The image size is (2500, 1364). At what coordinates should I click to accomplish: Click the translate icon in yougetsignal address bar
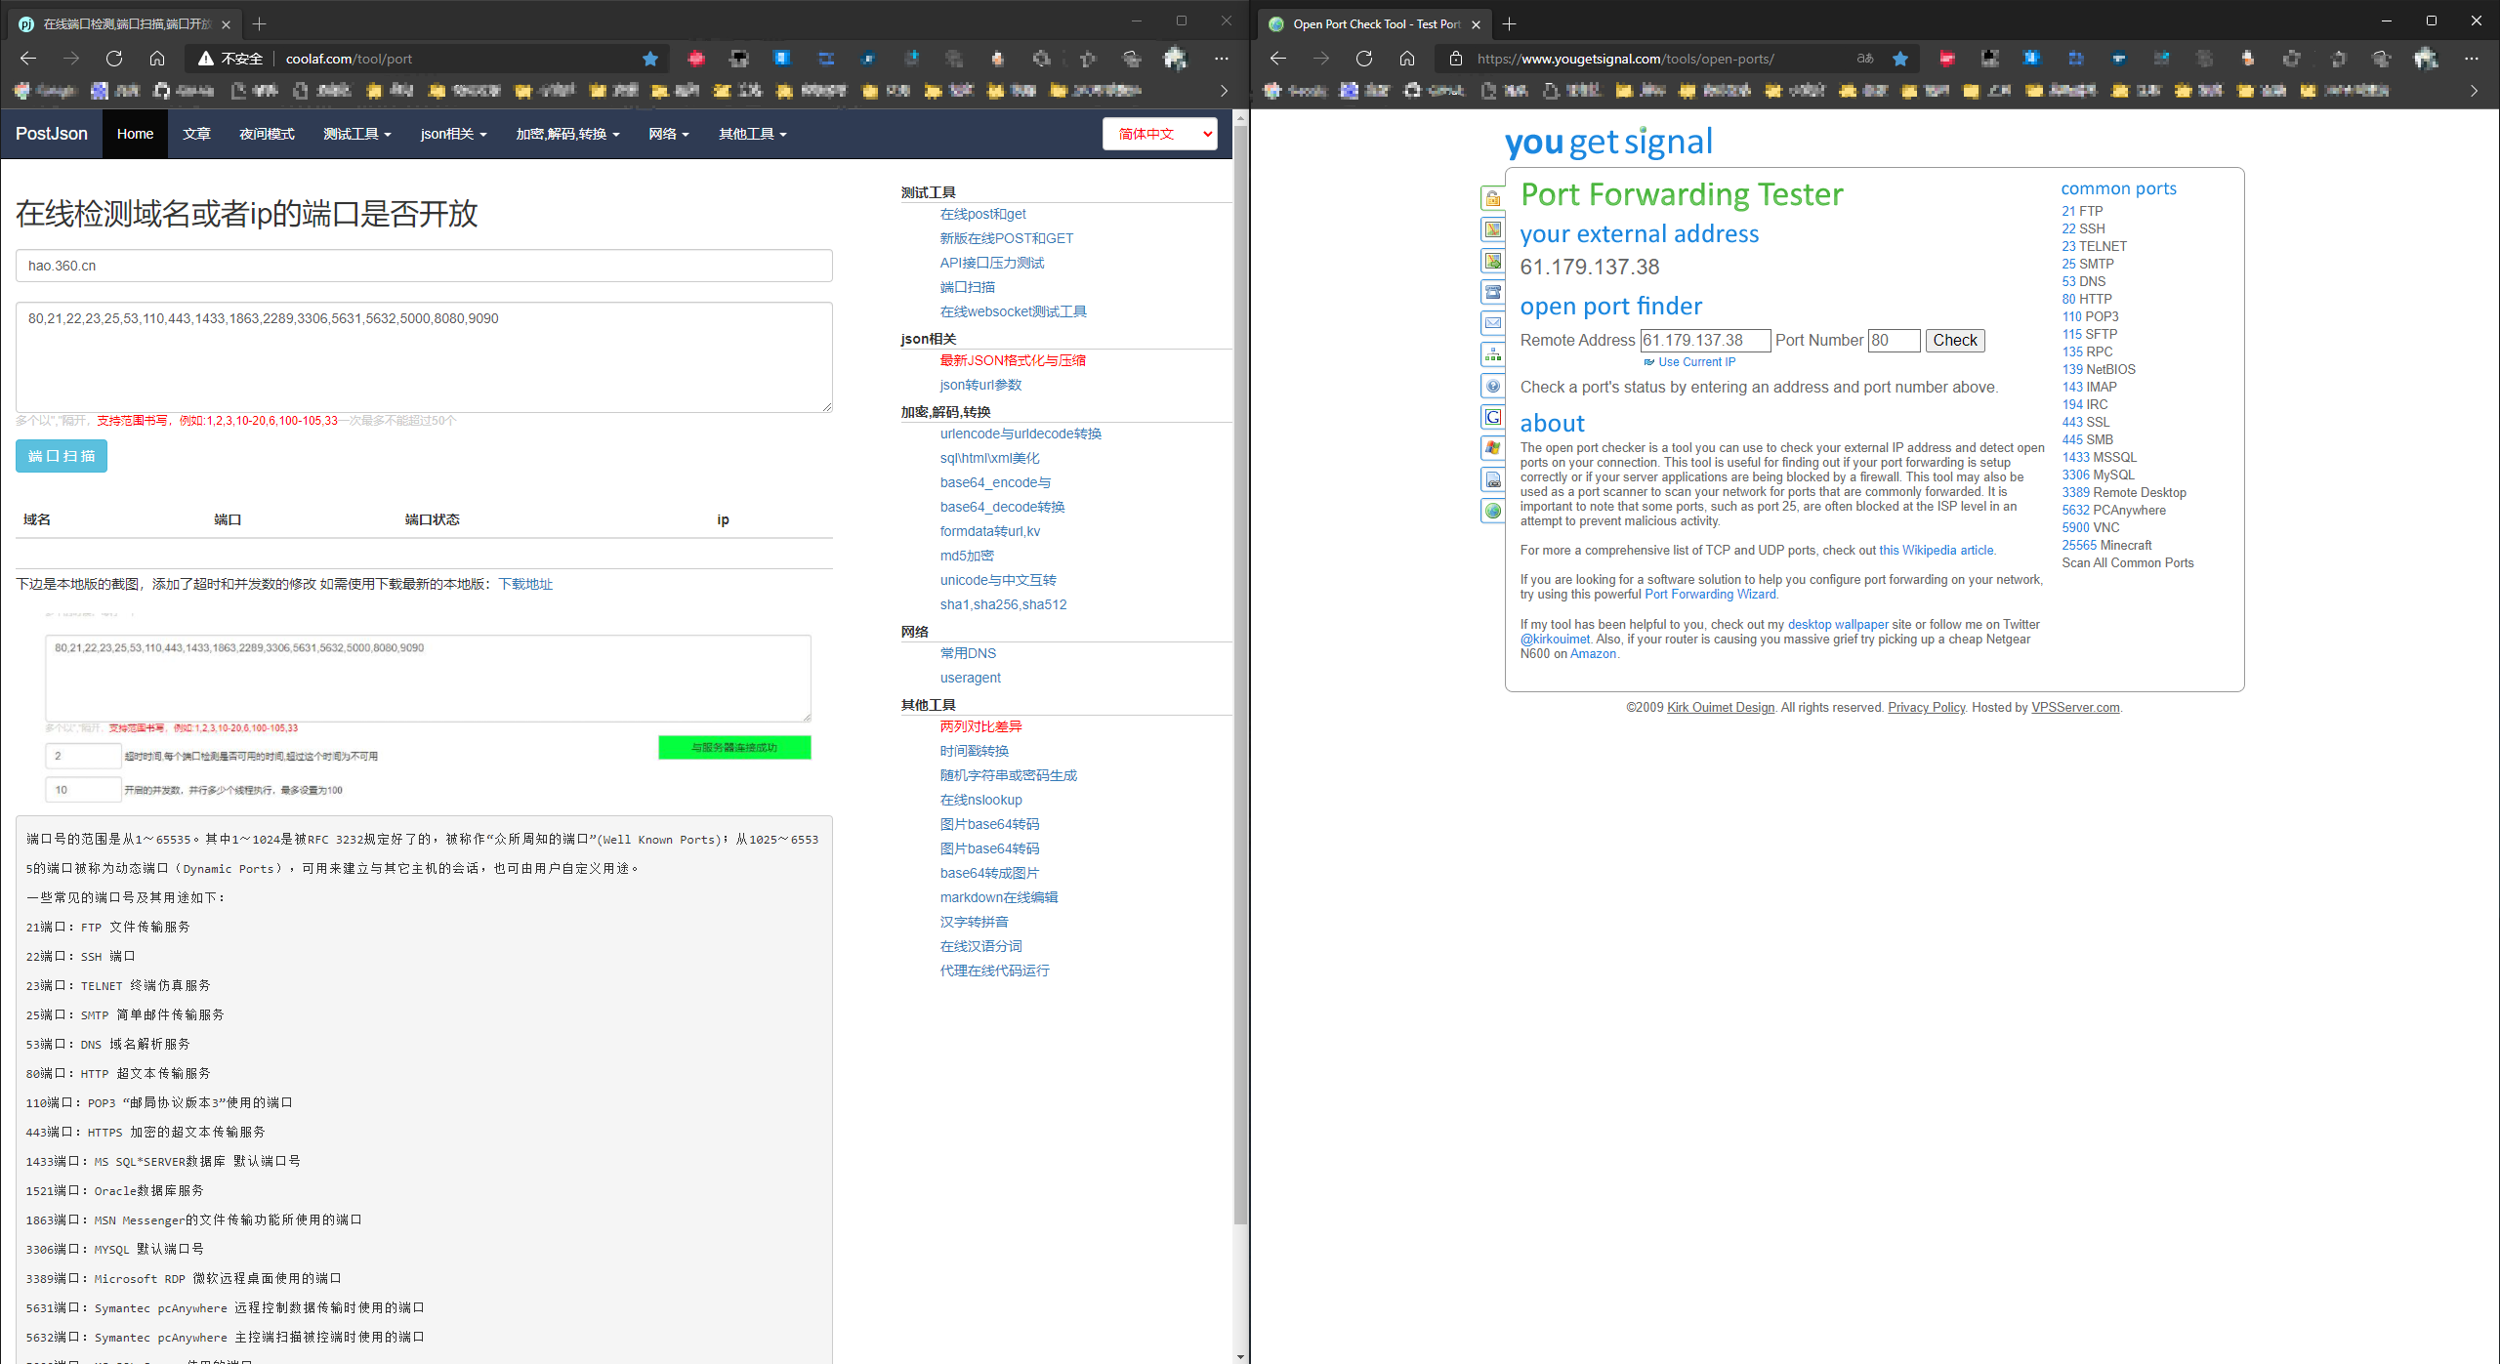coord(1865,59)
